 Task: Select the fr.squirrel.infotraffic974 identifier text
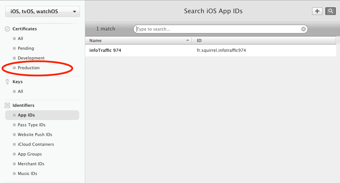tap(221, 50)
